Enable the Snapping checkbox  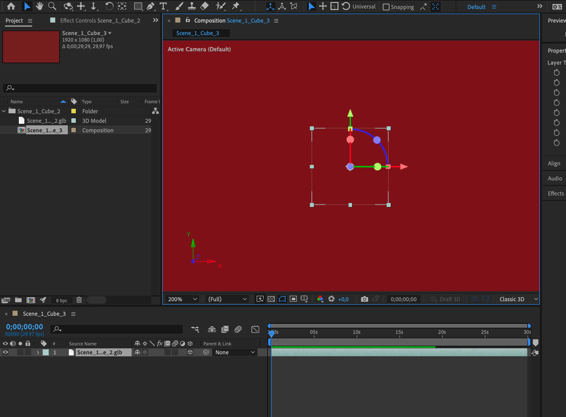pyautogui.click(x=386, y=7)
